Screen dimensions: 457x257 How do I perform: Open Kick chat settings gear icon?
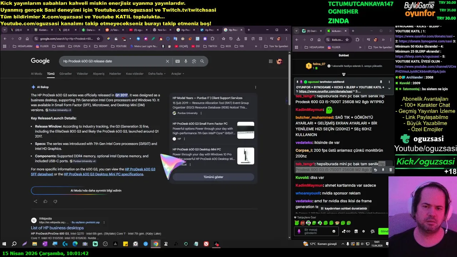(363, 231)
